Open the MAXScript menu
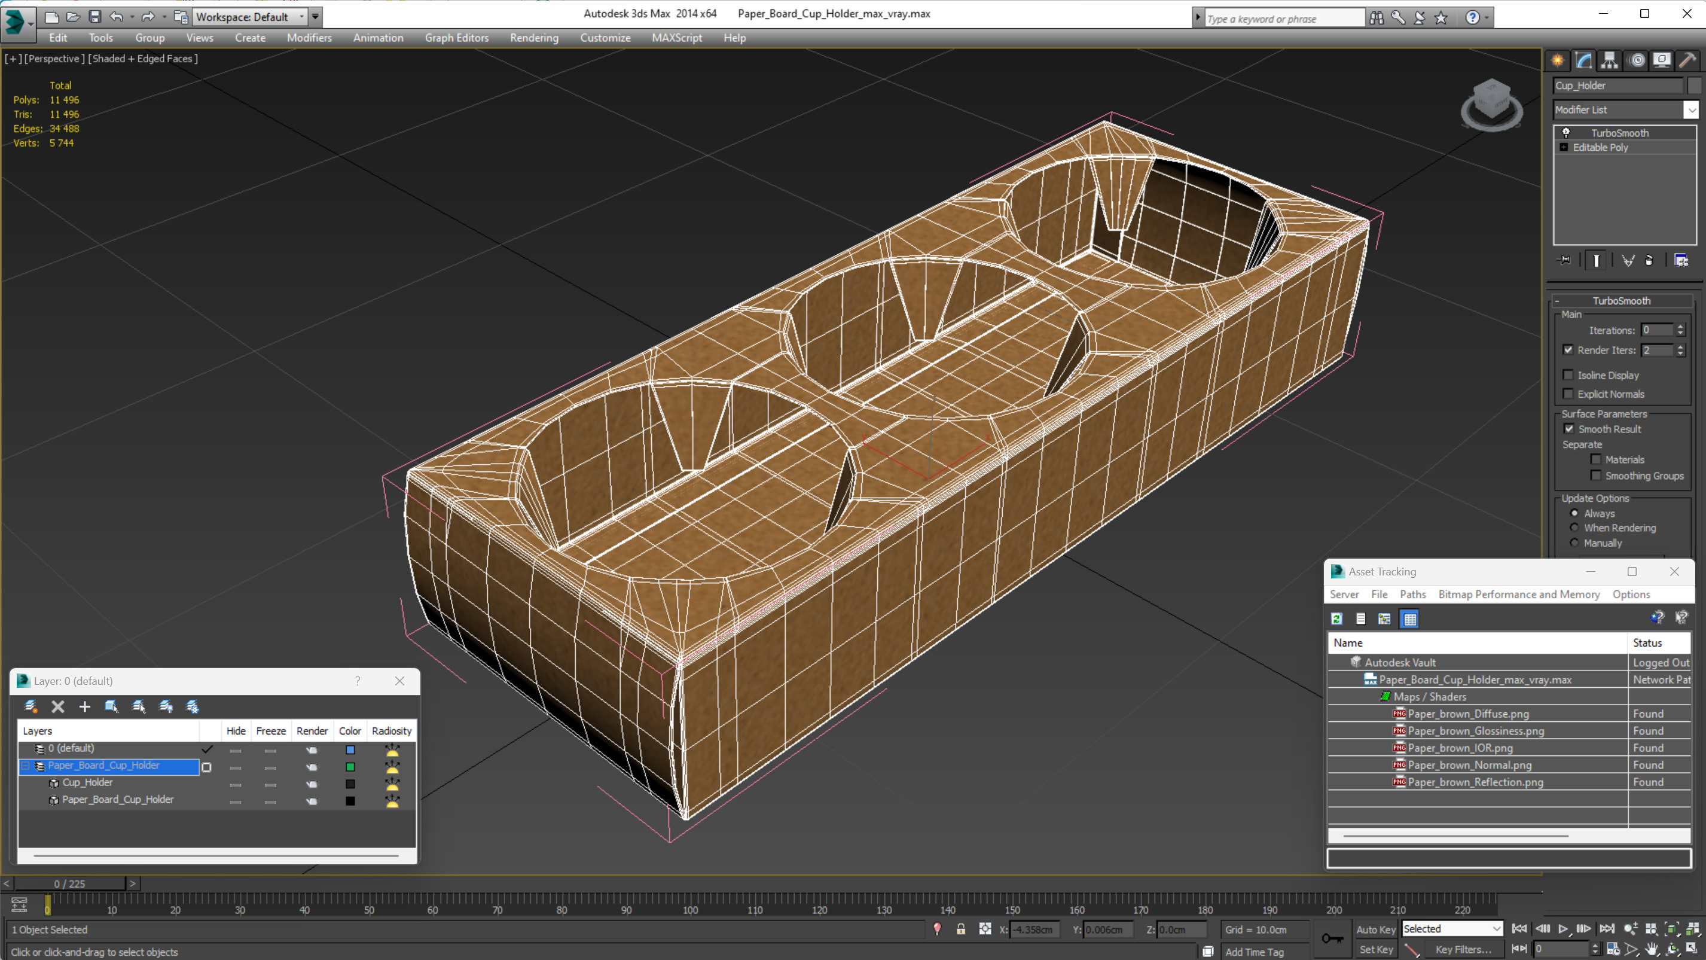1706x960 pixels. [676, 38]
